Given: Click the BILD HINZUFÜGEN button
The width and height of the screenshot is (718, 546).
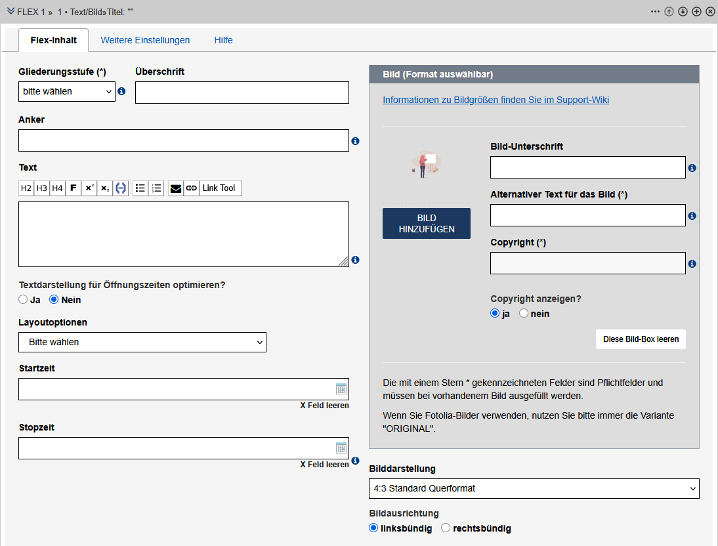Looking at the screenshot, I should [426, 223].
